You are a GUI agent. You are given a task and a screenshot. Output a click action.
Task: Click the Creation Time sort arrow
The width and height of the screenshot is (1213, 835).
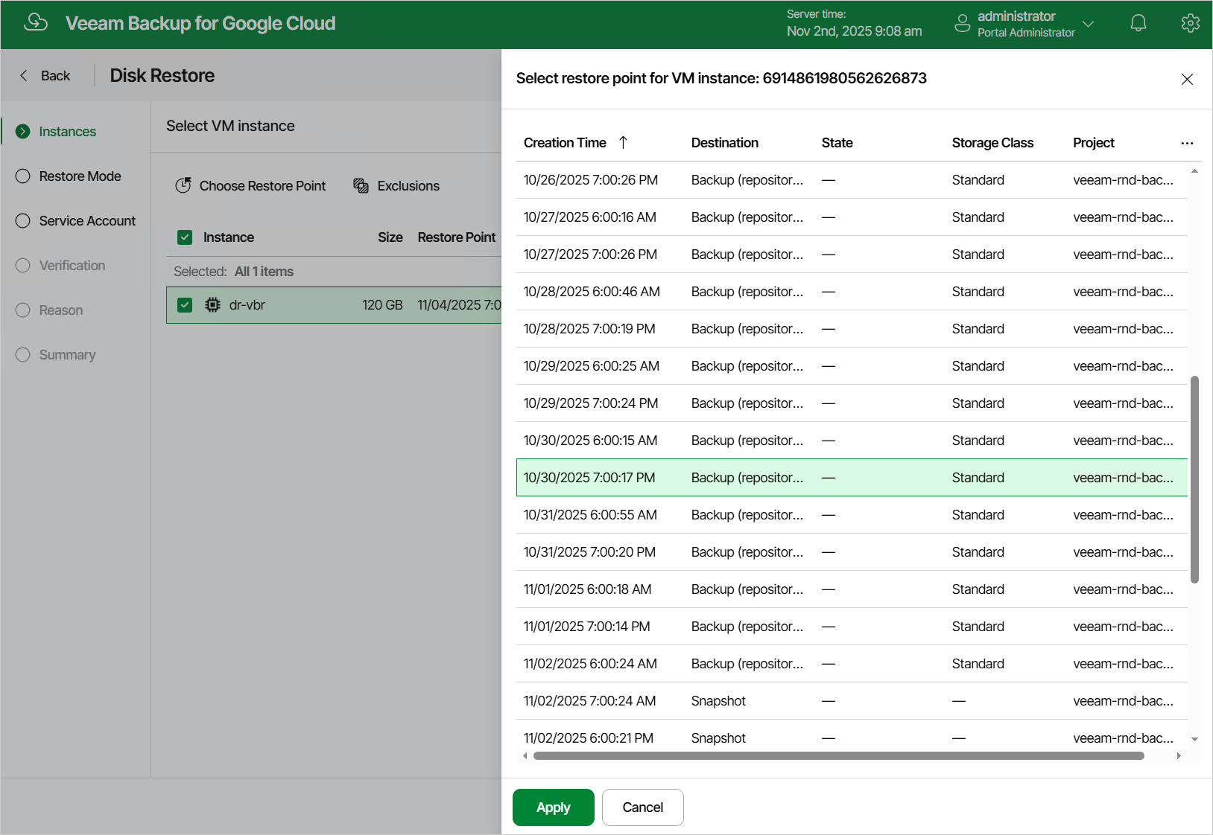pos(624,142)
